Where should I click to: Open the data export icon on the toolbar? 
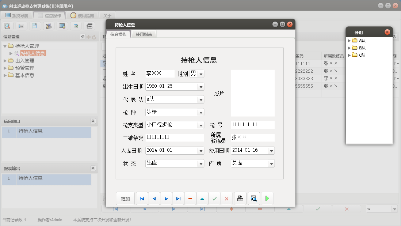(76, 26)
